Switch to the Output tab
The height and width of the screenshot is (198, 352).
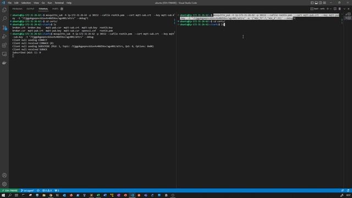pyautogui.click(x=30, y=9)
